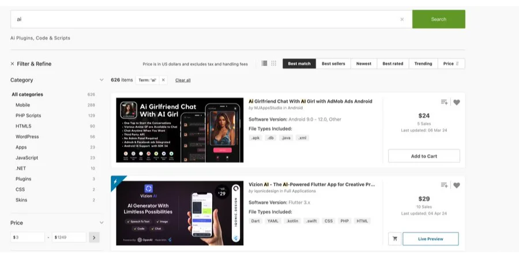Screen dimensions: 519x259
Task: Open the Android category link under Ai Girlfriend
Action: (295, 108)
